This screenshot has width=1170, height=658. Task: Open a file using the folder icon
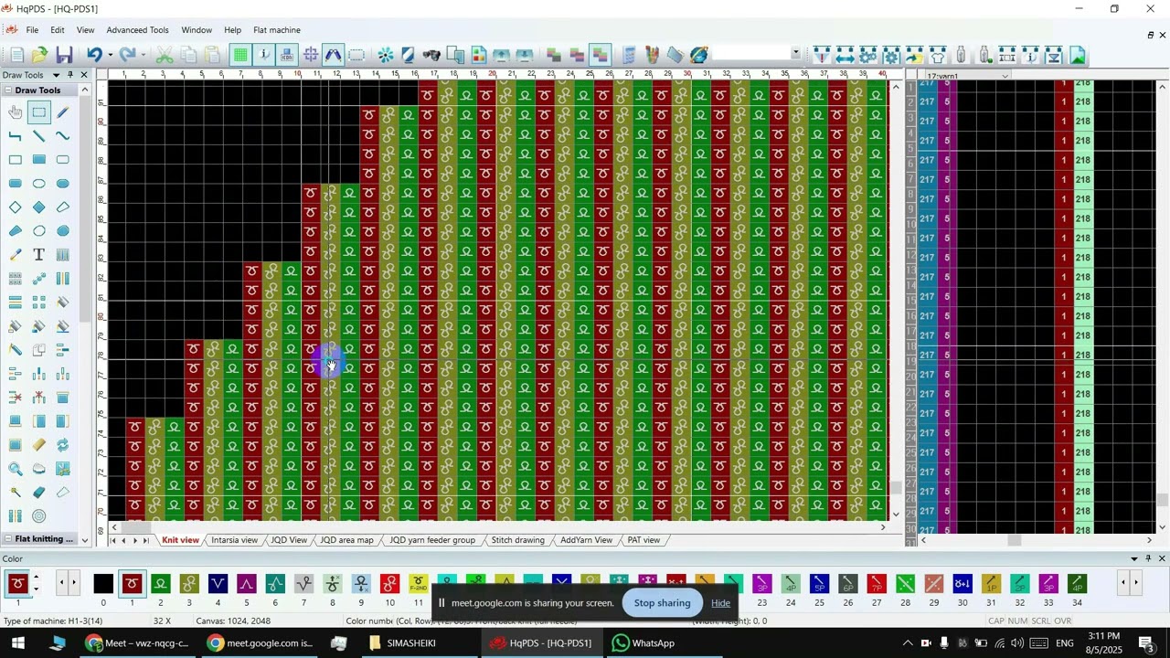40,56
